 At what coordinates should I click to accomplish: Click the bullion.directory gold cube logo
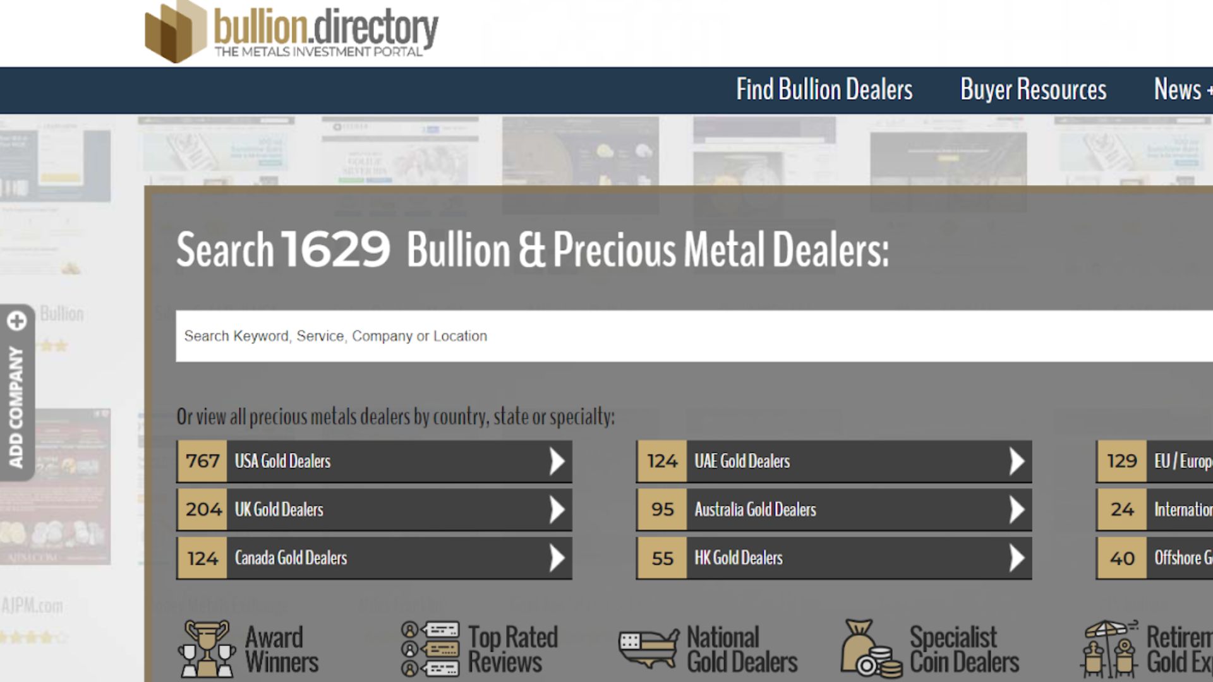pyautogui.click(x=176, y=32)
